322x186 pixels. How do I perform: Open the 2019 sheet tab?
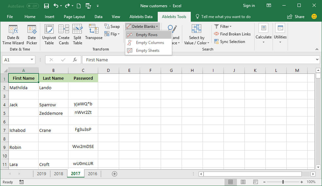pos(41,174)
